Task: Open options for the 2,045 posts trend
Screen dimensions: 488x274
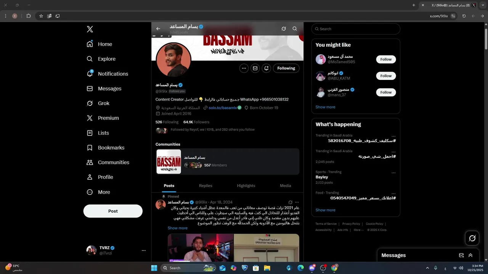Action: pos(393,152)
